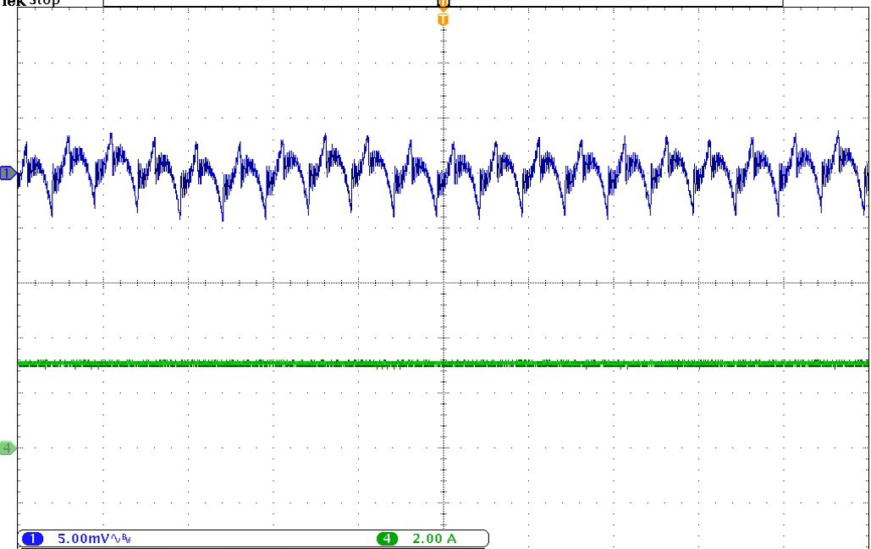Click the graticule center crosshair
This screenshot has height=549, width=871.
[443, 283]
